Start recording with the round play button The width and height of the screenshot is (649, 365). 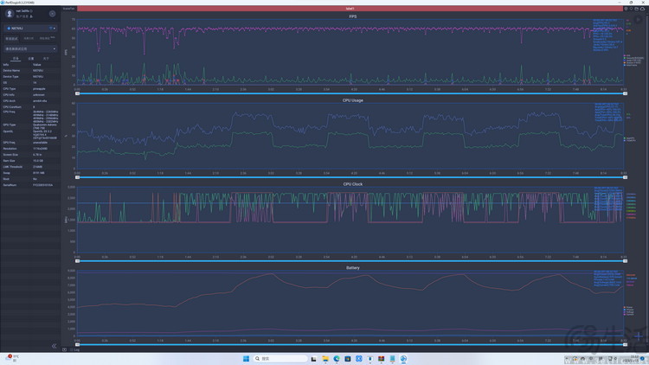coord(639,19)
